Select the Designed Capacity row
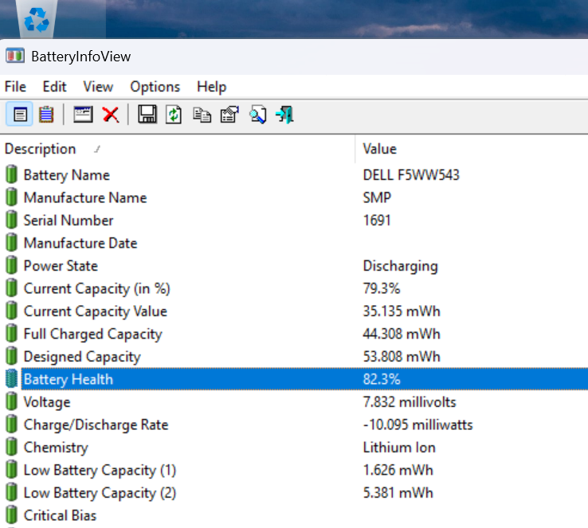The image size is (588, 528). click(x=294, y=357)
